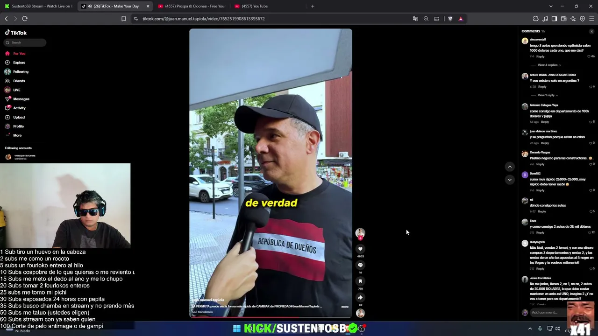Screen dimensions: 598x336
Task: Expand View 1 reply under Arturo Walsh
Action: [547, 95]
